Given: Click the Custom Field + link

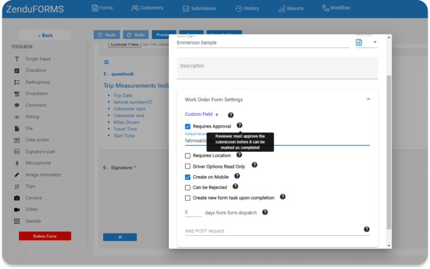Looking at the screenshot, I should point(201,114).
